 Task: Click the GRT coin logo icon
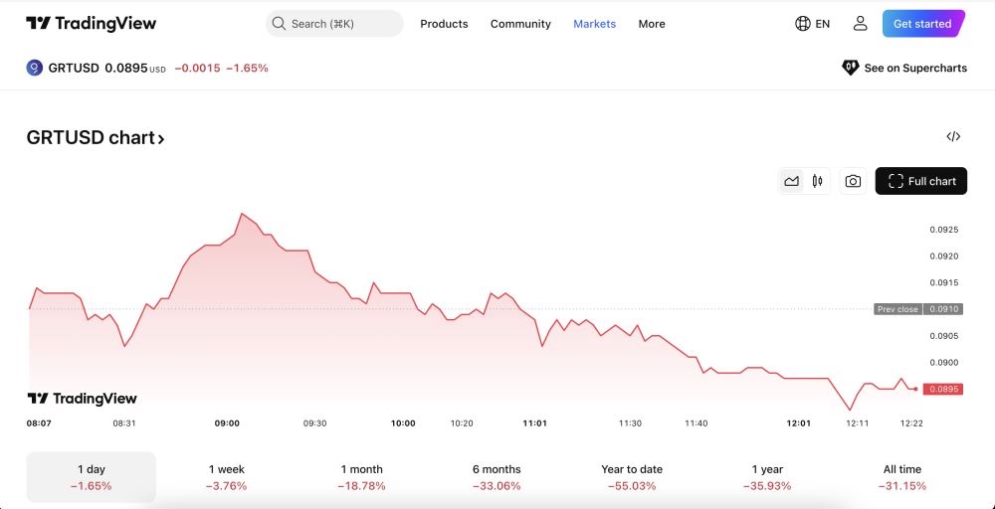coord(34,68)
